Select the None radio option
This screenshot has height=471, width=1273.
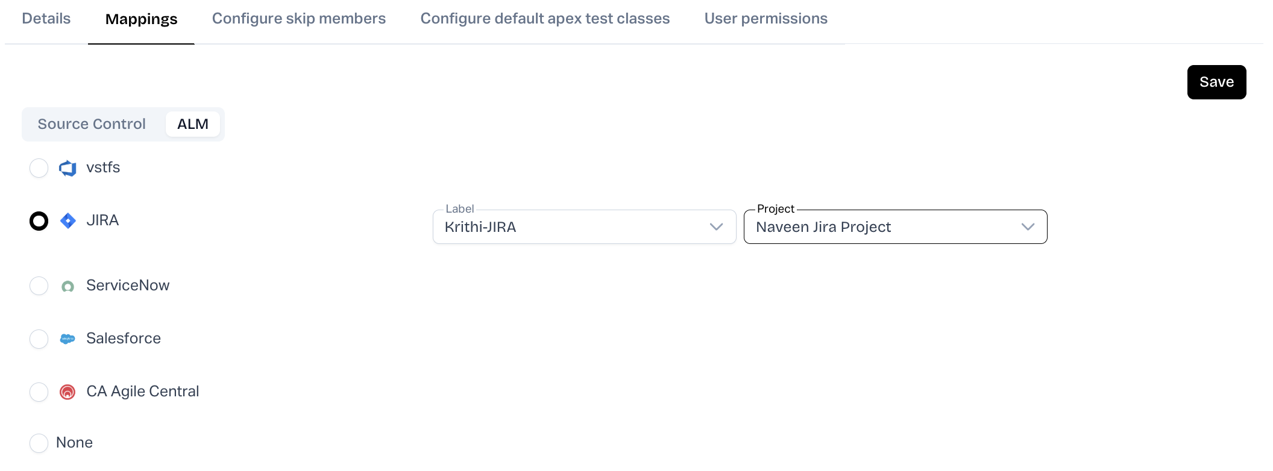(x=39, y=443)
